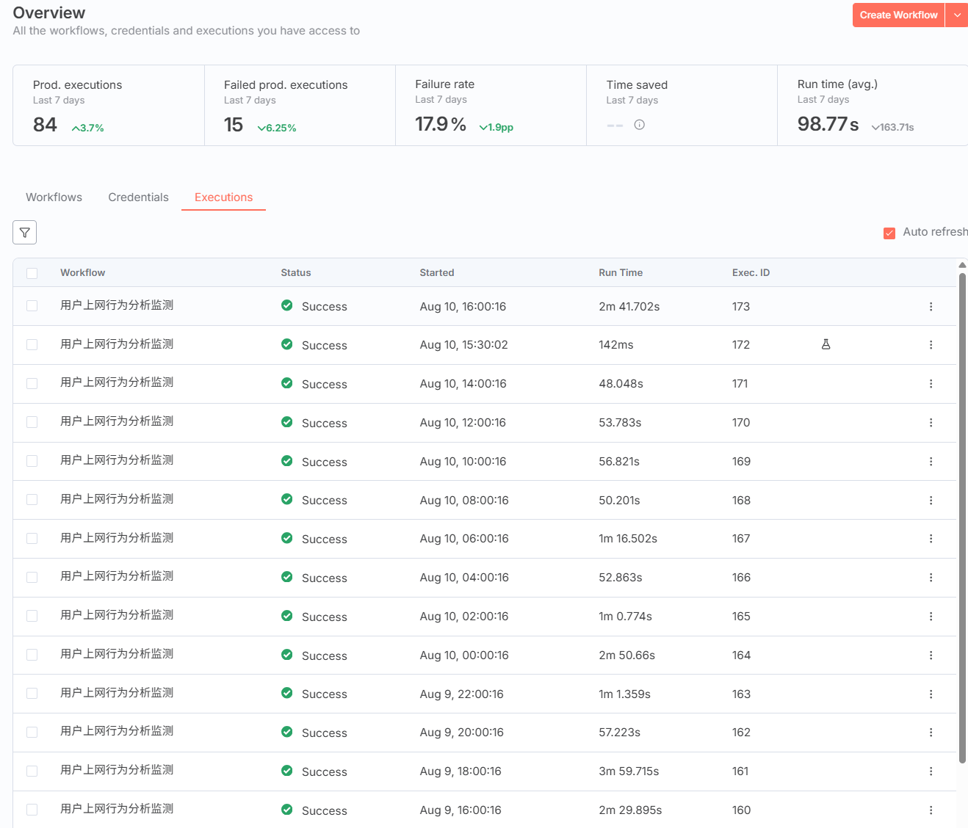968x828 pixels.
Task: Open the Failure rate summary card
Action: (x=490, y=106)
